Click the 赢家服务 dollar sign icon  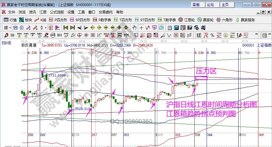[245, 20]
